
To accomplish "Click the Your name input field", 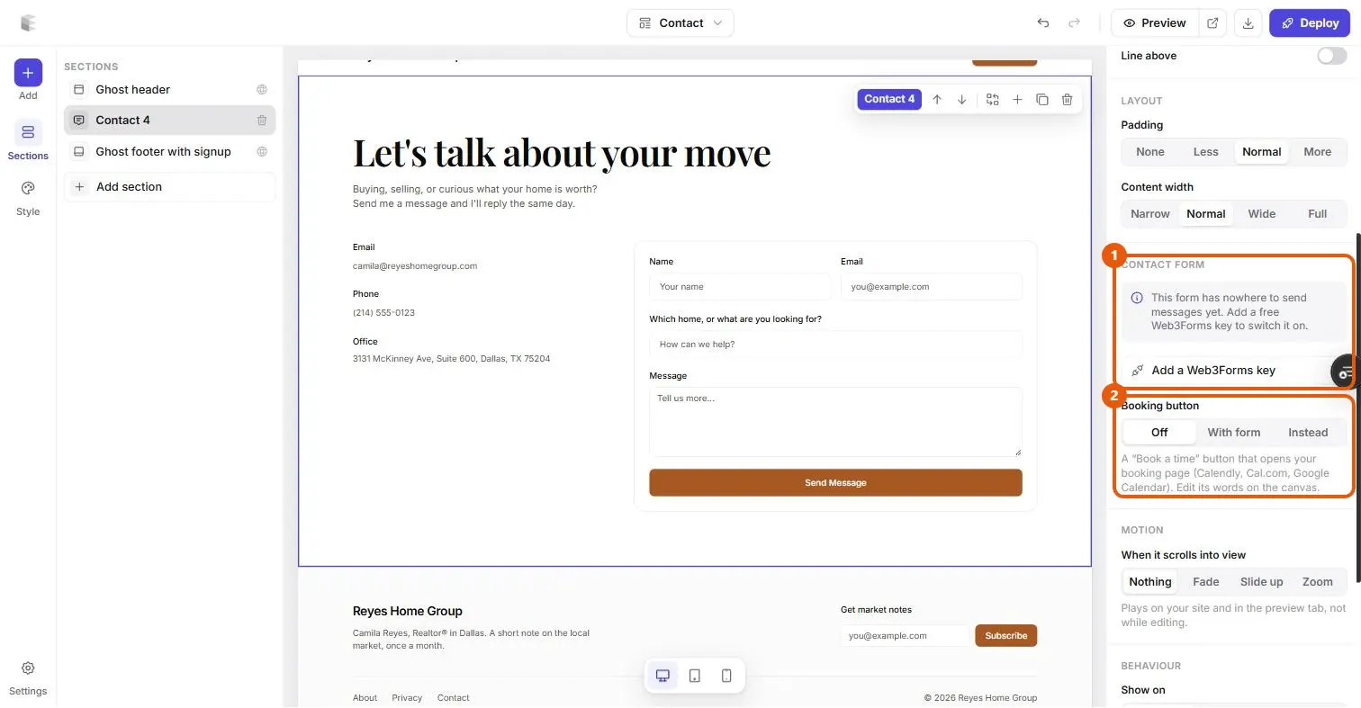I will tap(740, 287).
